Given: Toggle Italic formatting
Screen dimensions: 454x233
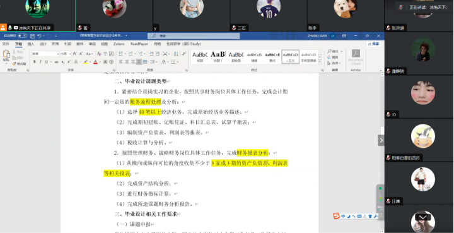Looking at the screenshot, I should (40, 62).
